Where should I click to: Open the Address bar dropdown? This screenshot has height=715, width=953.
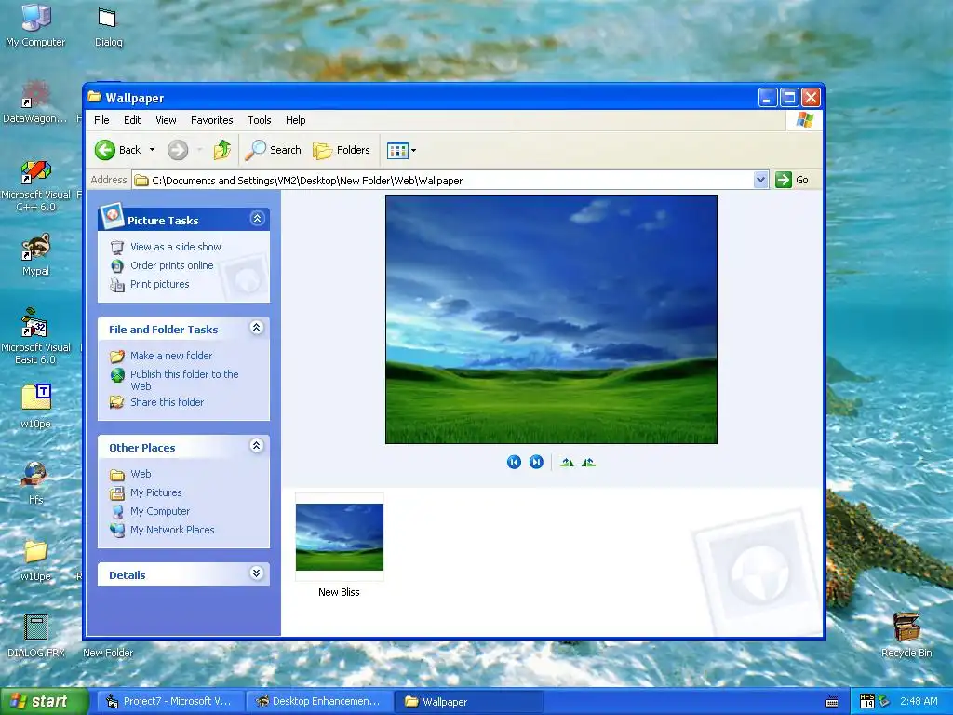point(760,180)
